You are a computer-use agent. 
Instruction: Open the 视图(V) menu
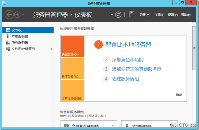tap(172, 15)
